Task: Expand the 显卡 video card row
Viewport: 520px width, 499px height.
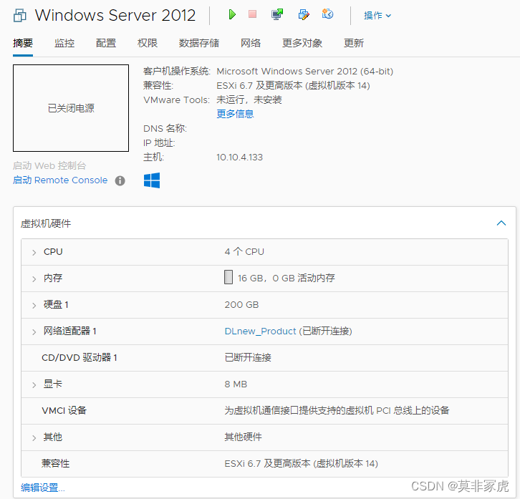Action: click(x=34, y=385)
